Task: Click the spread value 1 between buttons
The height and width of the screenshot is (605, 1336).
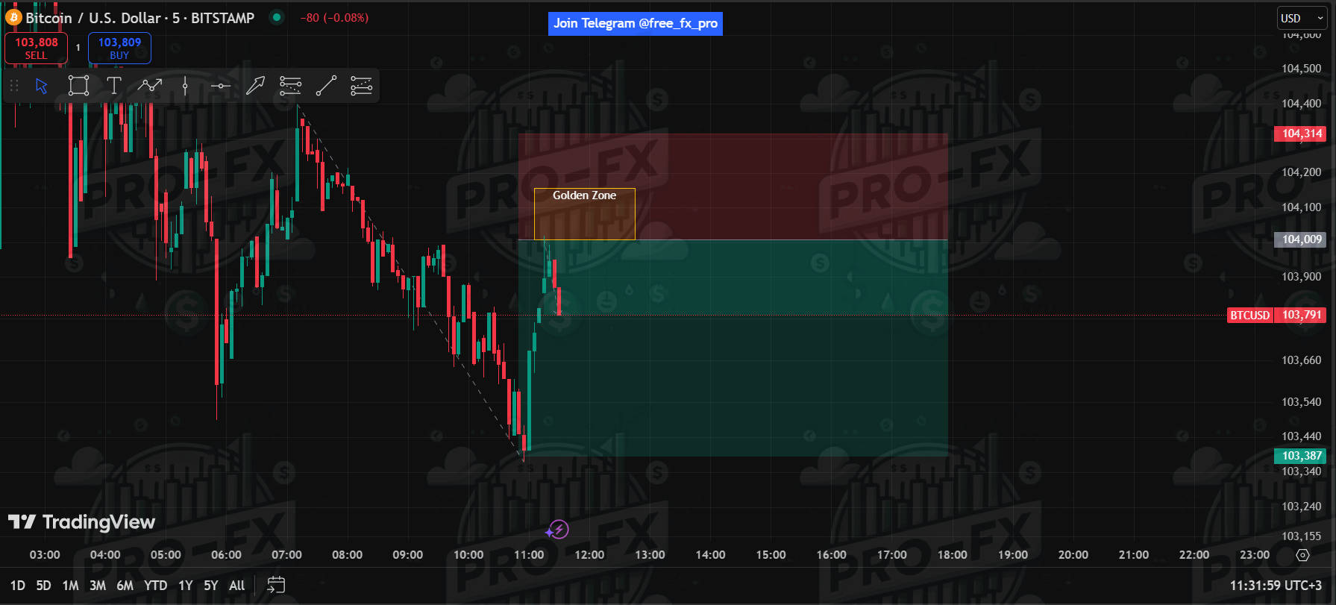Action: 78,48
